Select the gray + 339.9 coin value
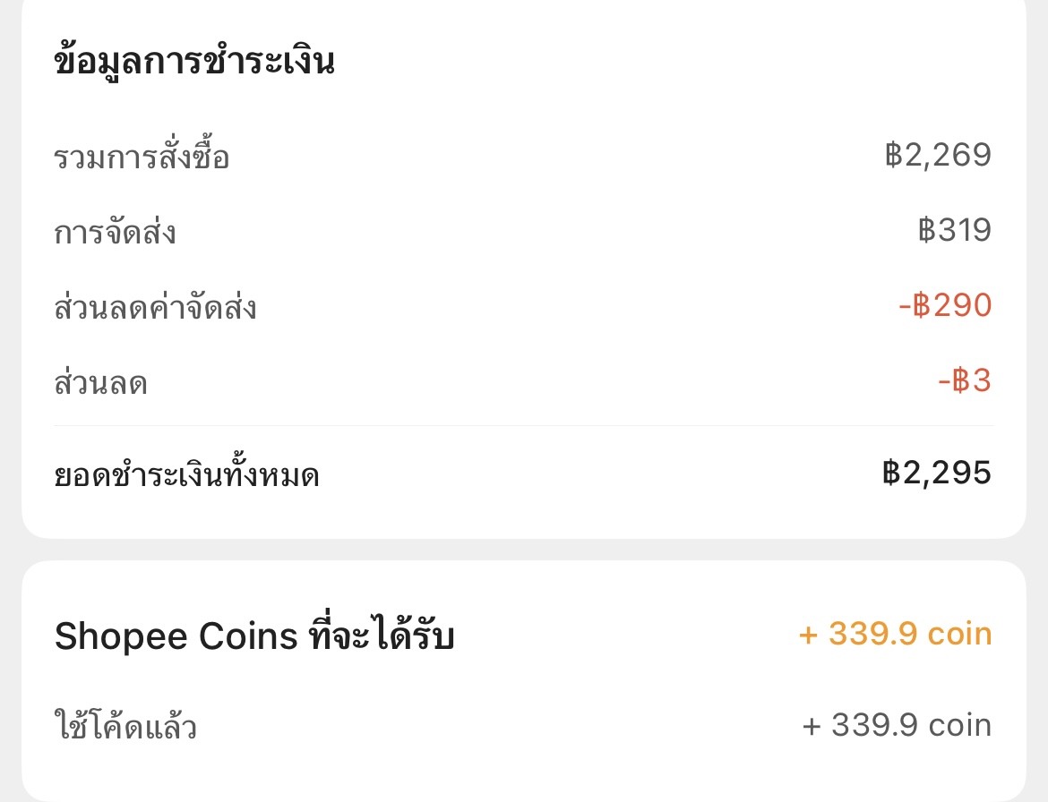 (x=897, y=725)
